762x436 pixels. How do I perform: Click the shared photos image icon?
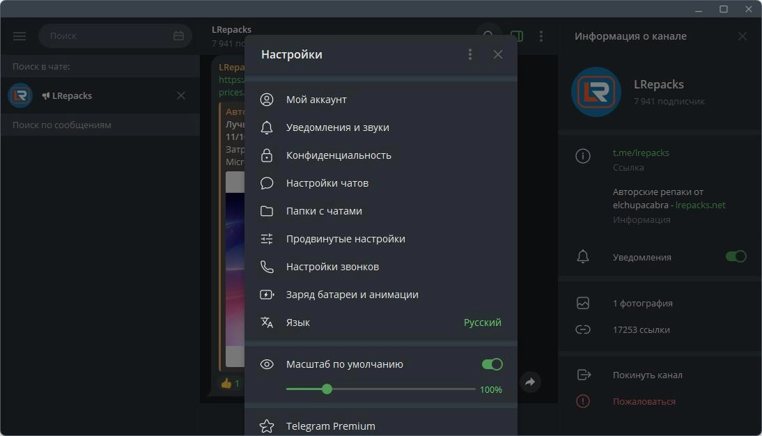coord(583,303)
